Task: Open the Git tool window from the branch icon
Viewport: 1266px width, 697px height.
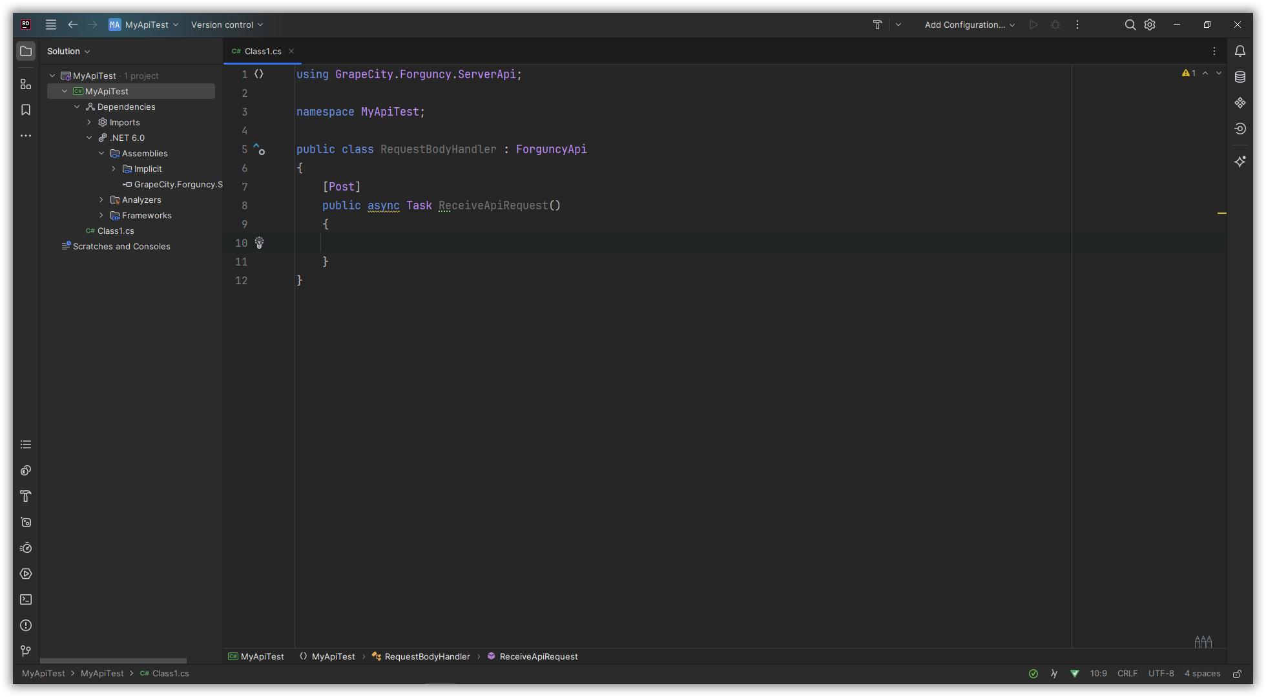Action: point(26,651)
